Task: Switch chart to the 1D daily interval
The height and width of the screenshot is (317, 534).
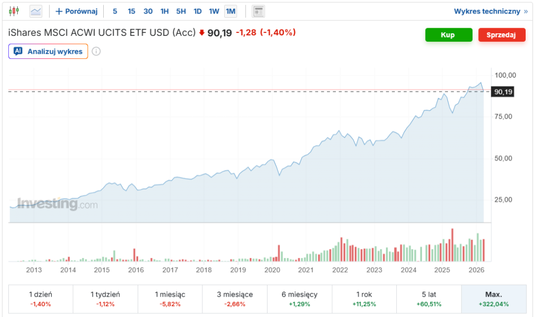Action: (x=198, y=10)
